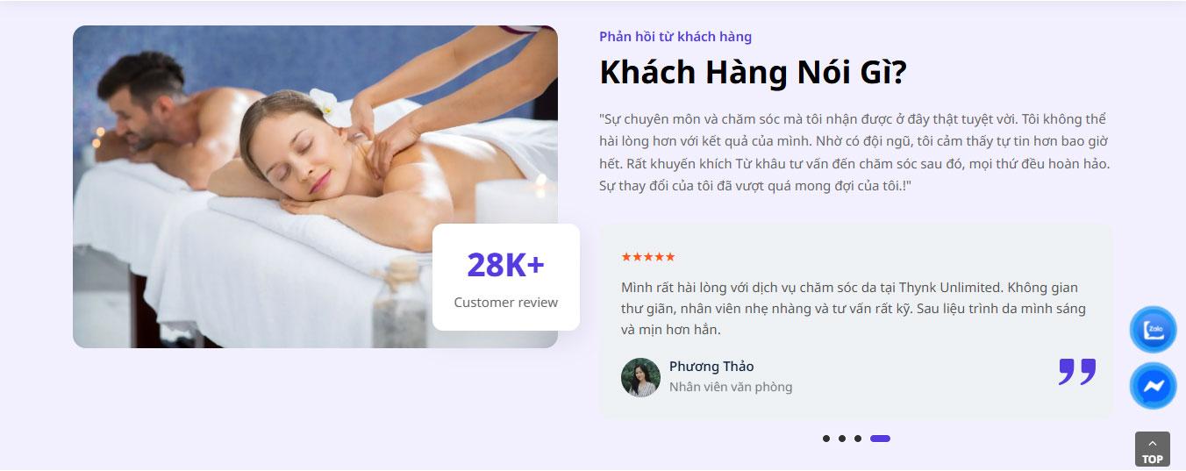Screen dimensions: 1186x471
Task: Click the name Phương Thảo
Action: [x=711, y=367]
